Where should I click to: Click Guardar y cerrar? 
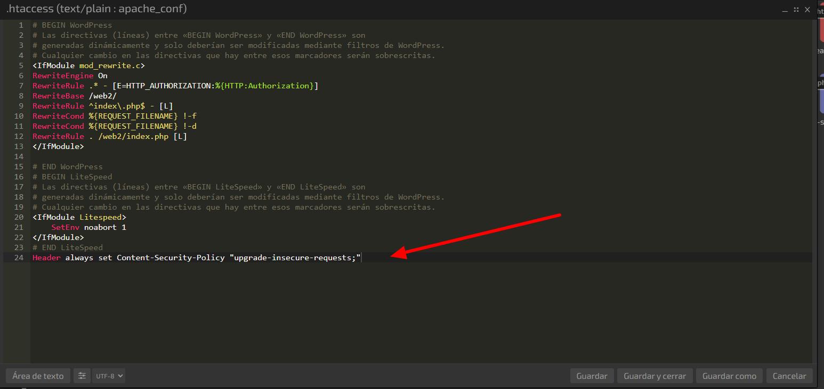(x=655, y=376)
